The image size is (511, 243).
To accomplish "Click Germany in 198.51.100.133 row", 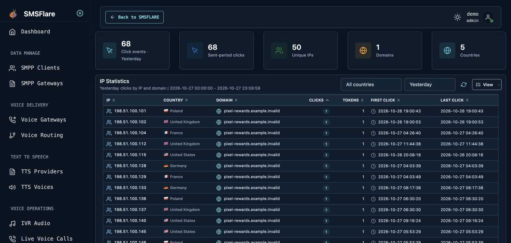I will coord(178,188).
